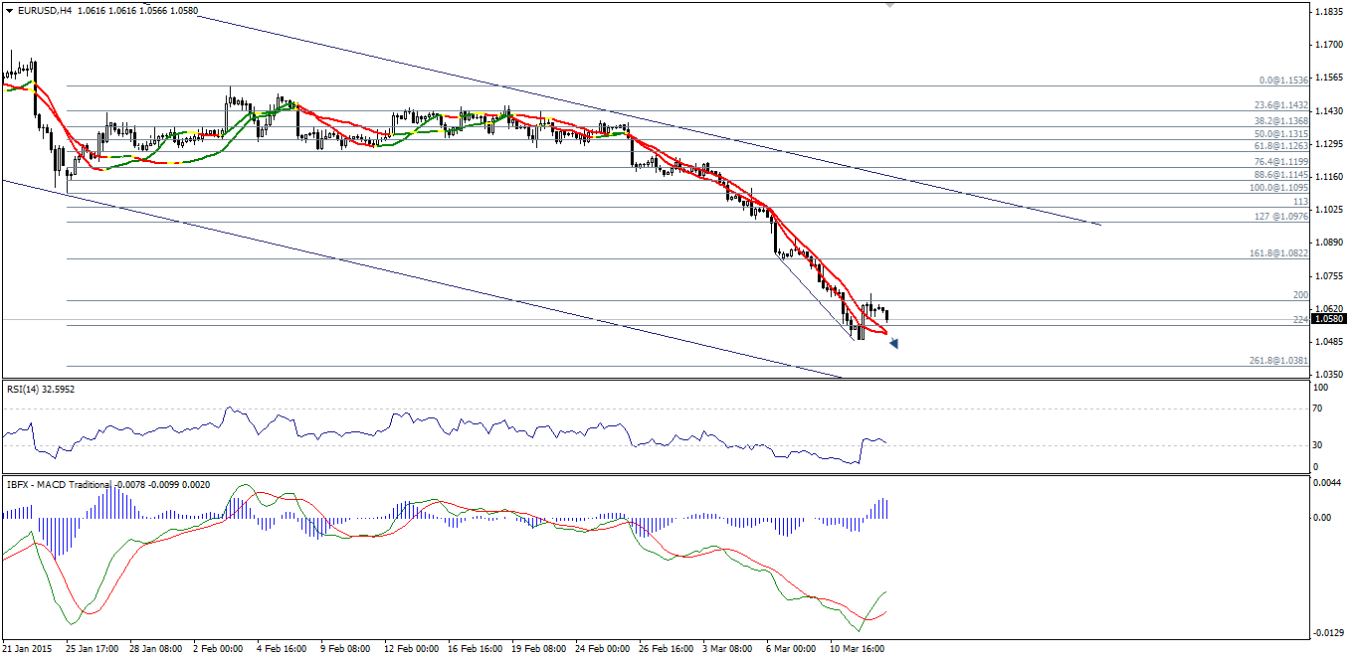This screenshot has height=657, width=1349.
Task: Select Fibonacci label 88.6@1.1145
Action: (1280, 175)
